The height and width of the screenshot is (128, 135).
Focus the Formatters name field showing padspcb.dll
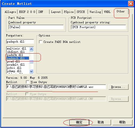pos(20,42)
